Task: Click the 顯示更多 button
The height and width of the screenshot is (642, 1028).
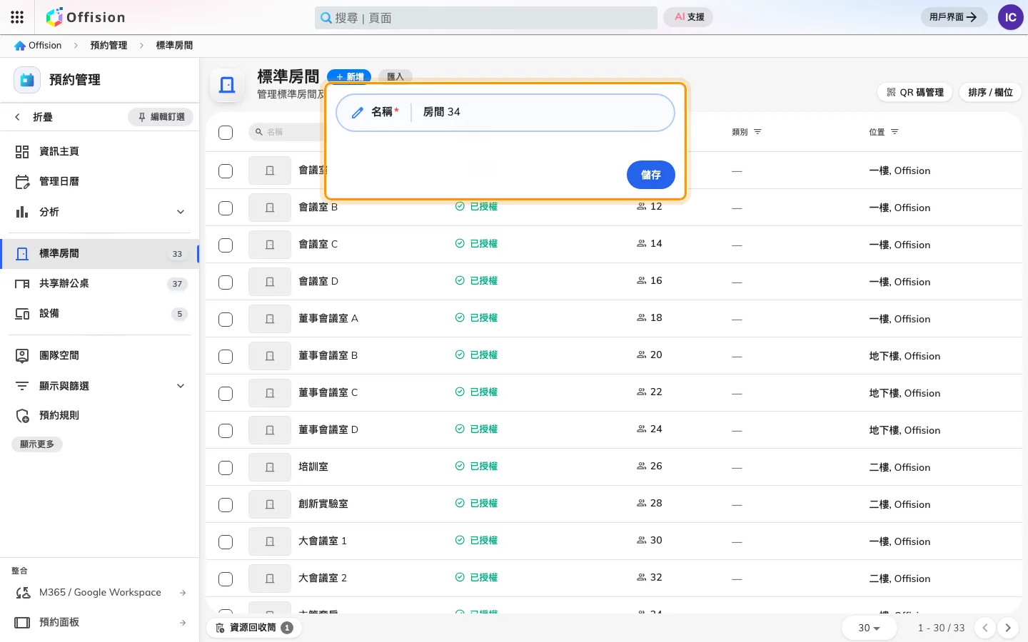Action: click(37, 444)
